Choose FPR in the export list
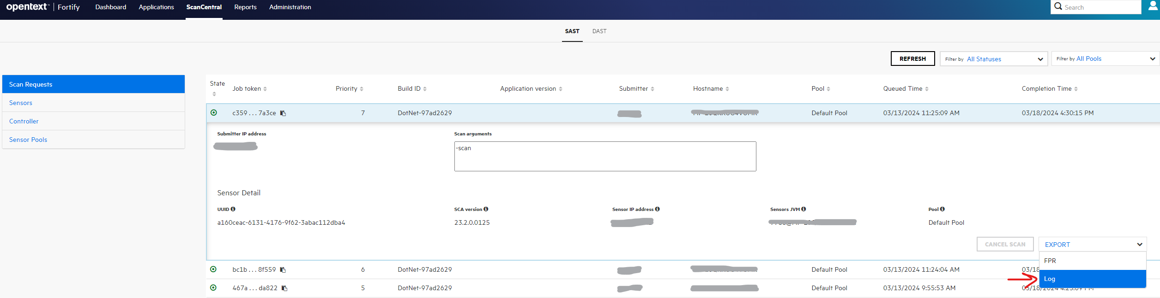The height and width of the screenshot is (298, 1160). pos(1092,261)
